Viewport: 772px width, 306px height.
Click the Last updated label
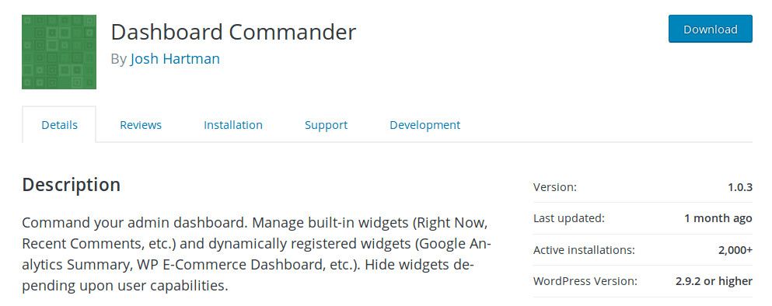pyautogui.click(x=568, y=218)
